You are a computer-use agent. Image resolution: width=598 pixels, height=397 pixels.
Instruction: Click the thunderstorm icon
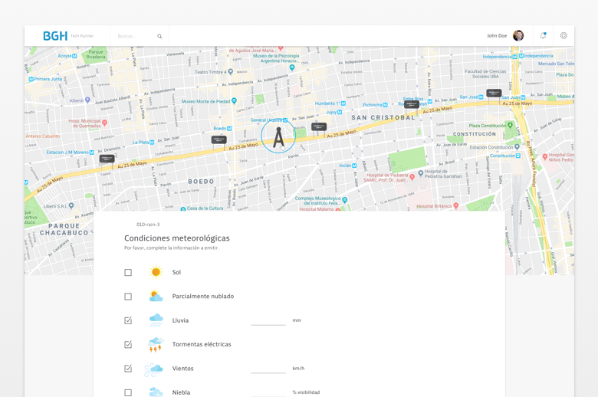tap(156, 344)
